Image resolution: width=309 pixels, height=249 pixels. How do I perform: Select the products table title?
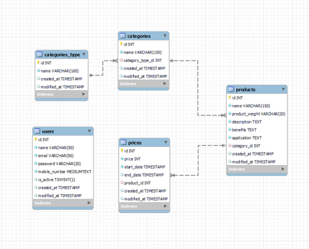pos(245,90)
